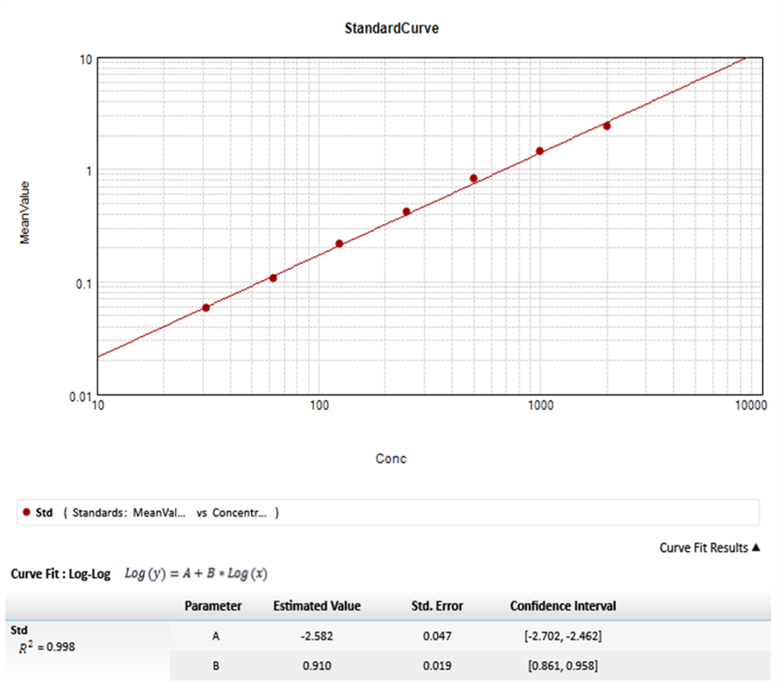The image size is (782, 690).
Task: Click the lowest concentration data point
Action: coord(206,308)
